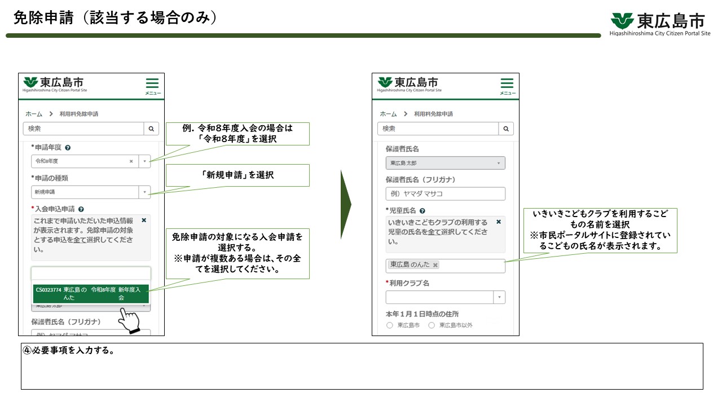Click the ホーム breadcrumb link

coord(33,114)
